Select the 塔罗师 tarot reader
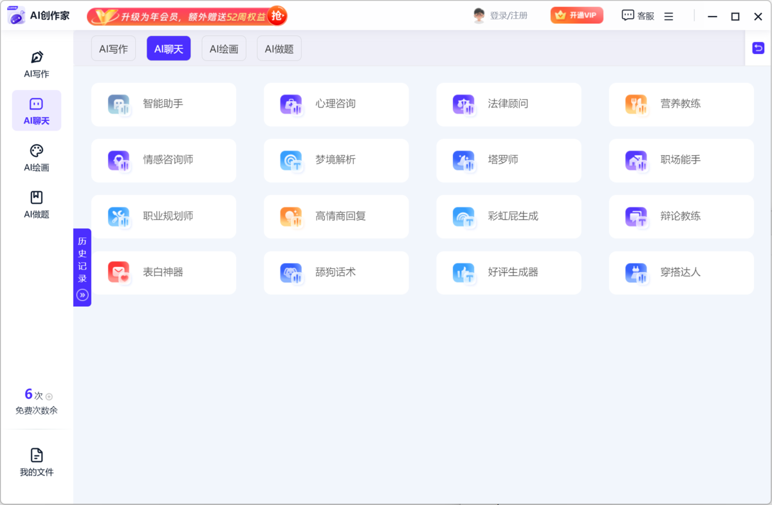 [508, 160]
